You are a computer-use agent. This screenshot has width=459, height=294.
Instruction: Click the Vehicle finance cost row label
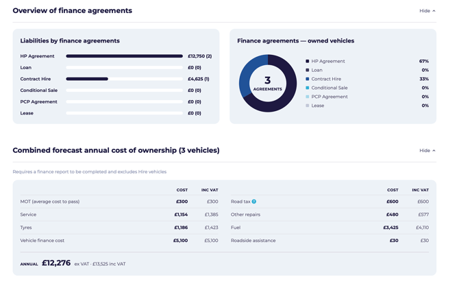(x=42, y=241)
